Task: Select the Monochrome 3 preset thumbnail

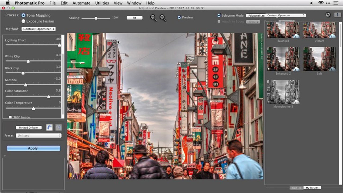Action: 283,92
